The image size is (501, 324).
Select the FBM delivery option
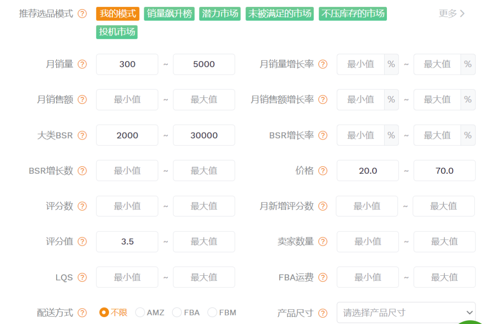coord(212,312)
